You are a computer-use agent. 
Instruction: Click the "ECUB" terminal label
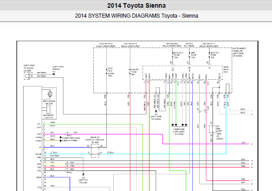(38, 154)
